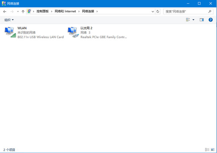Click the forward navigation arrow
217x153 pixels.
(12, 12)
